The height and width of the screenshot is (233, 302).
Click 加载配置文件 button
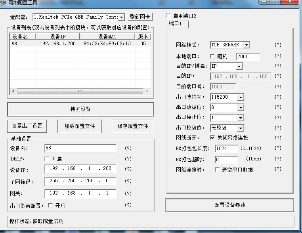(80, 126)
